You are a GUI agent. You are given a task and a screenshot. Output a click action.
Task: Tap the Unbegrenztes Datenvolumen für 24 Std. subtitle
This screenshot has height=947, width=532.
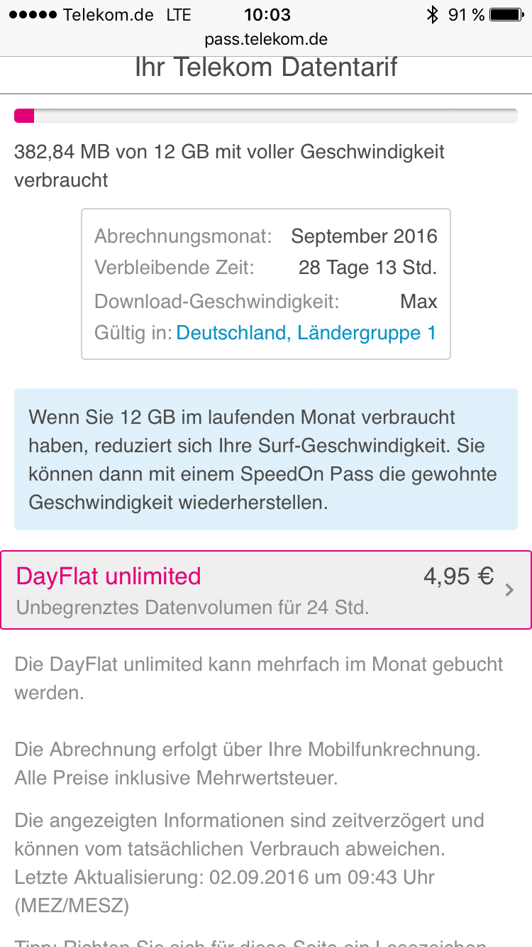(192, 608)
